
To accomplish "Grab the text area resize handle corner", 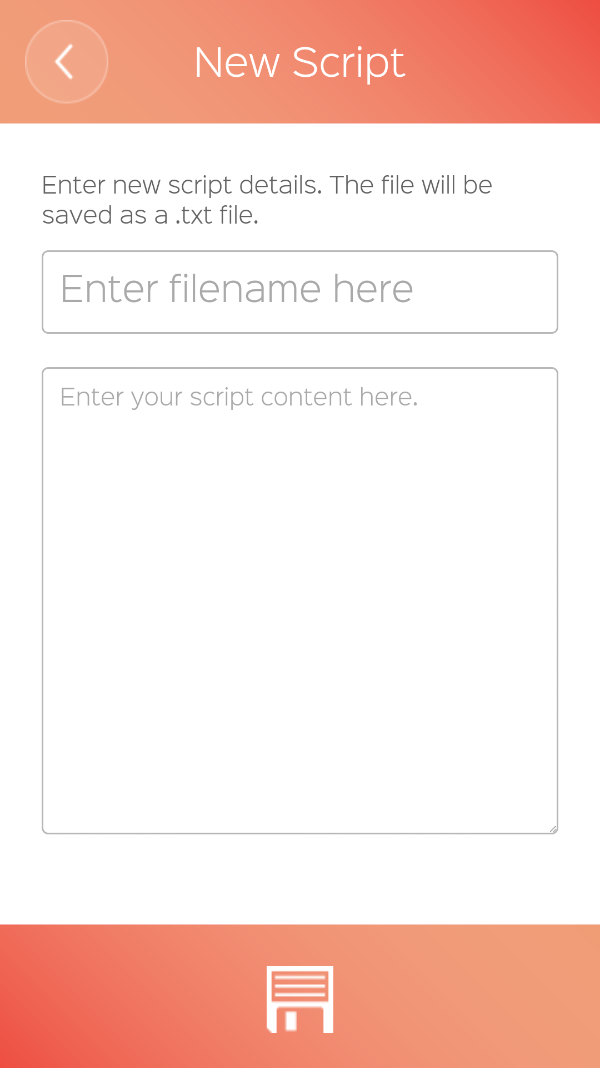I will coord(553,829).
